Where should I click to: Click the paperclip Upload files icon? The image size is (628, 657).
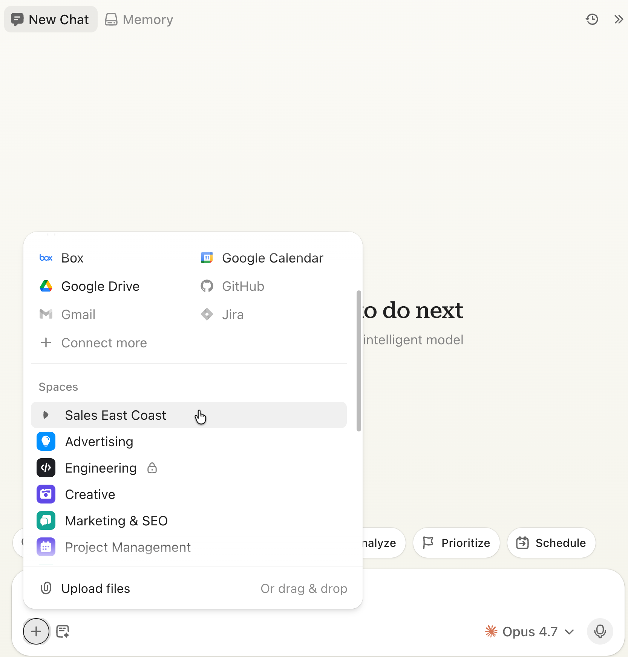click(46, 588)
